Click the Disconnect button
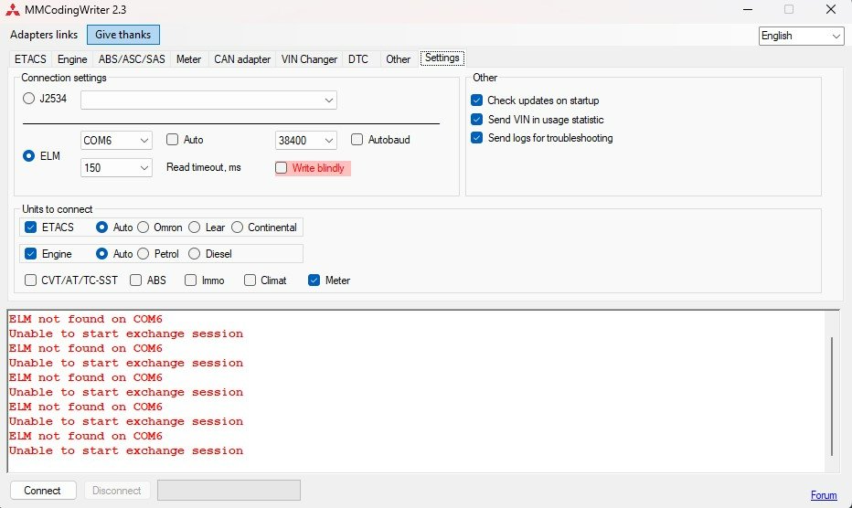852x508 pixels. (116, 491)
